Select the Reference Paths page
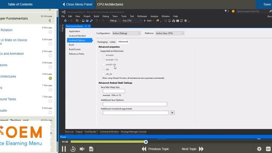This screenshot has height=153, width=272. 76,54
